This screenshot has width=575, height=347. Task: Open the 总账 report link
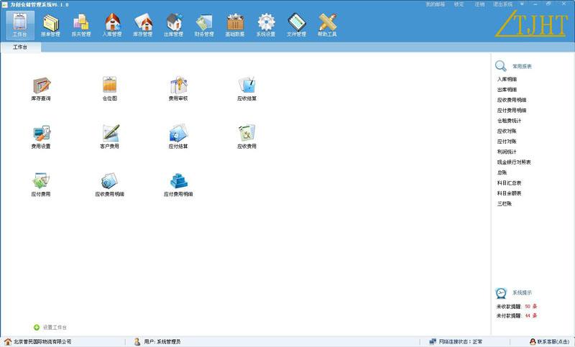tap(502, 172)
